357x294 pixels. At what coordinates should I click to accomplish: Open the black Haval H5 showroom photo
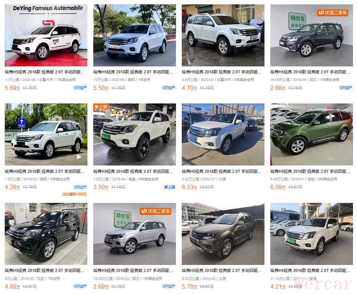coord(46,234)
